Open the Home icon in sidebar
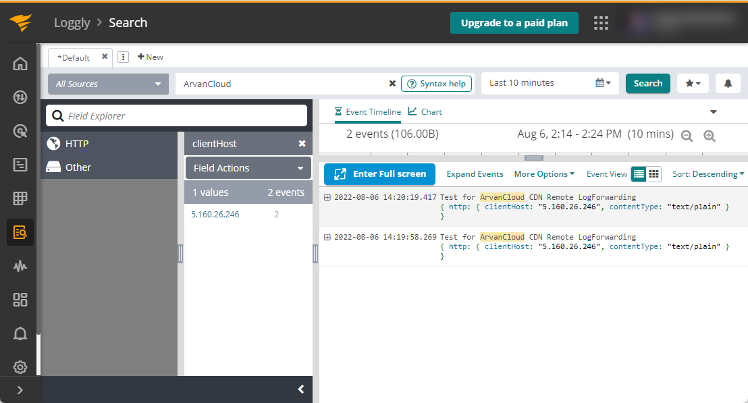748x403 pixels. pos(20,64)
